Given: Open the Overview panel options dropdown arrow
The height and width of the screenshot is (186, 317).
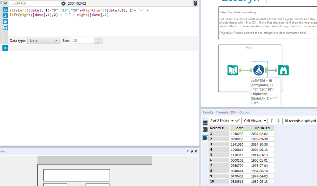Looking at the screenshot, I should point(188,151).
